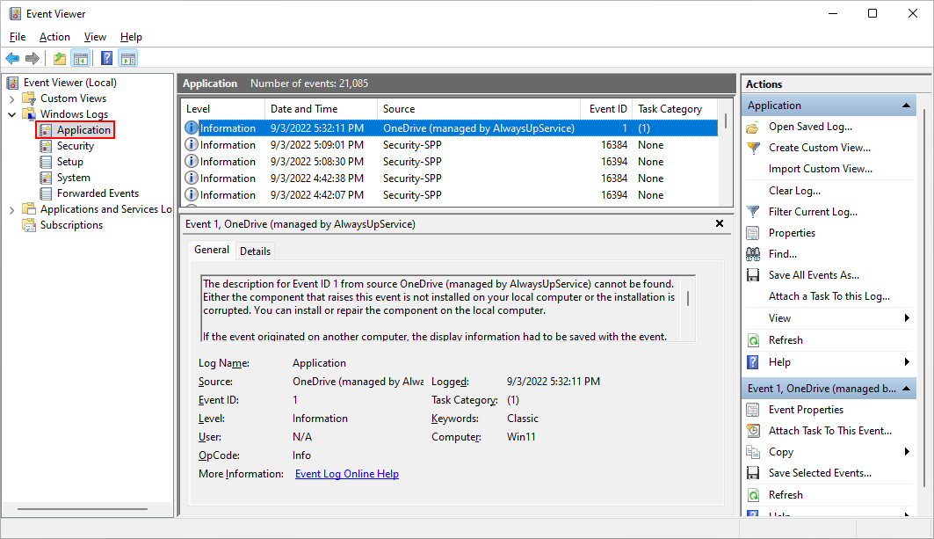Image resolution: width=934 pixels, height=539 pixels.
Task: Click the Subscriptions folder icon
Action: (x=29, y=225)
